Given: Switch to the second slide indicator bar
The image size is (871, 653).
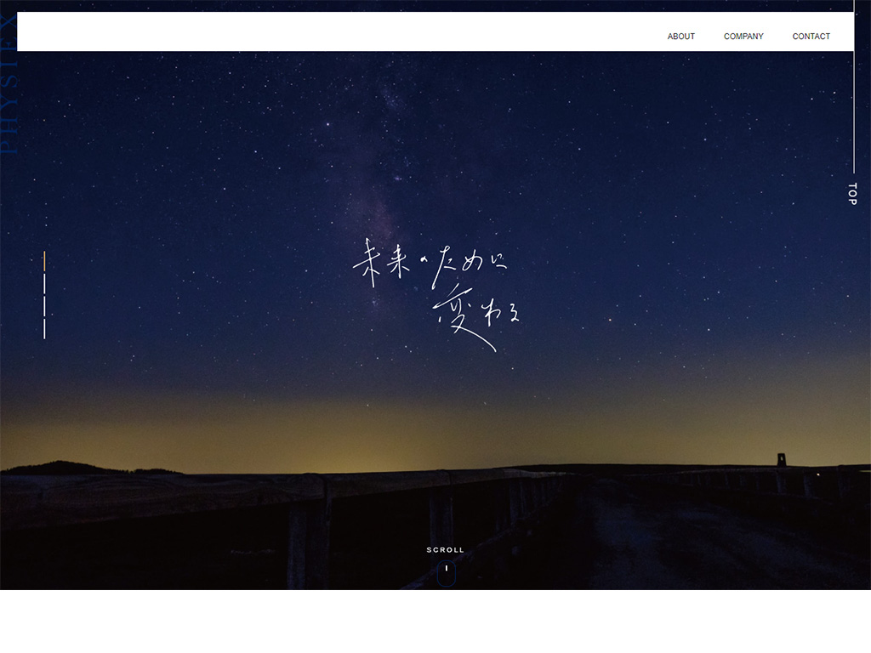Looking at the screenshot, I should tap(44, 283).
